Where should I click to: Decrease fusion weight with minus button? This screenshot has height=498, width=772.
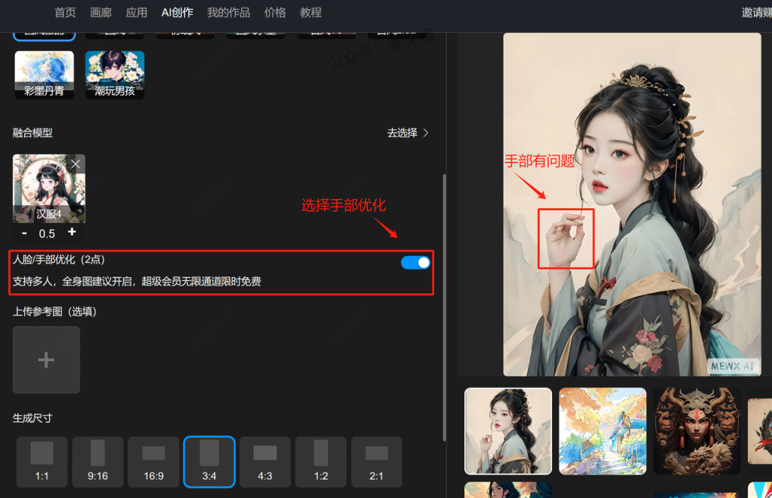point(24,233)
